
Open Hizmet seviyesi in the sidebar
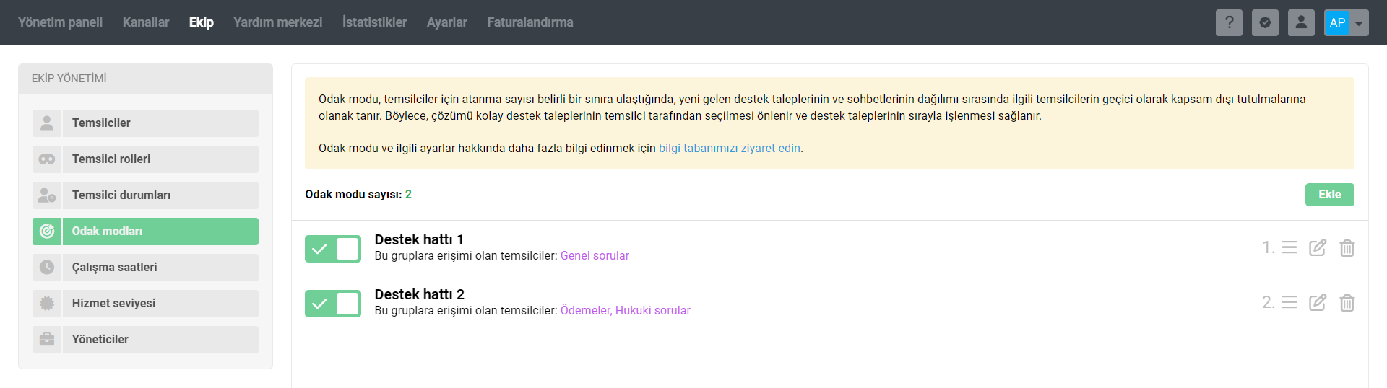(x=145, y=304)
